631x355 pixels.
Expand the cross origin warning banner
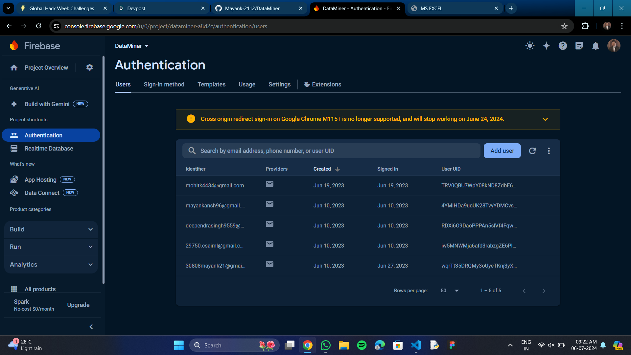[x=545, y=119]
